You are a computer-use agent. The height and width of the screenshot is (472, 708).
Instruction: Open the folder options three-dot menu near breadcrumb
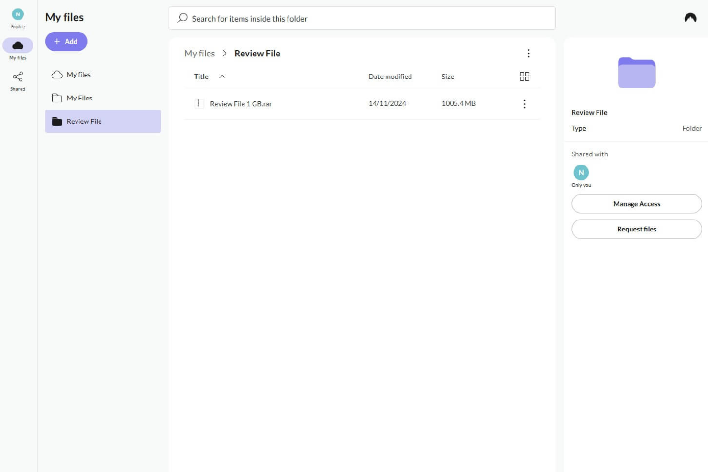528,53
